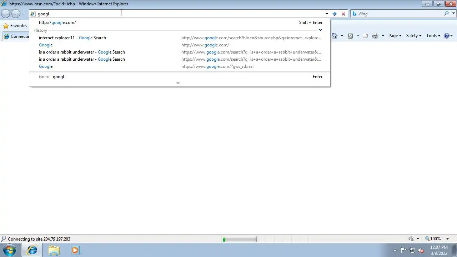This screenshot has height=257, width=457.
Task: Open the Tools menu
Action: coord(433,36)
